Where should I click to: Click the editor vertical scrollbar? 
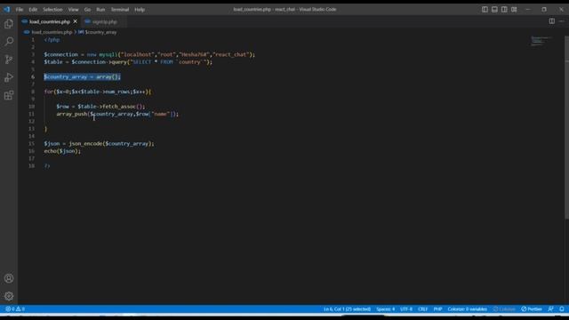pos(567,127)
